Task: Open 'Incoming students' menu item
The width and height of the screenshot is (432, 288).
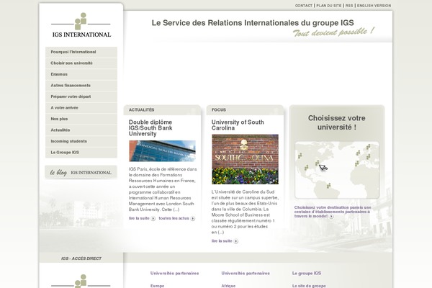Action: (x=81, y=141)
